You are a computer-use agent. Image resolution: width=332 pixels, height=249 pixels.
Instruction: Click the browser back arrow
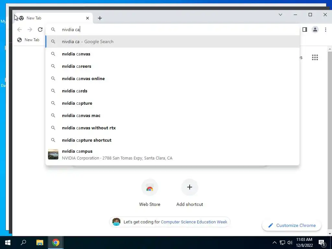click(x=19, y=30)
